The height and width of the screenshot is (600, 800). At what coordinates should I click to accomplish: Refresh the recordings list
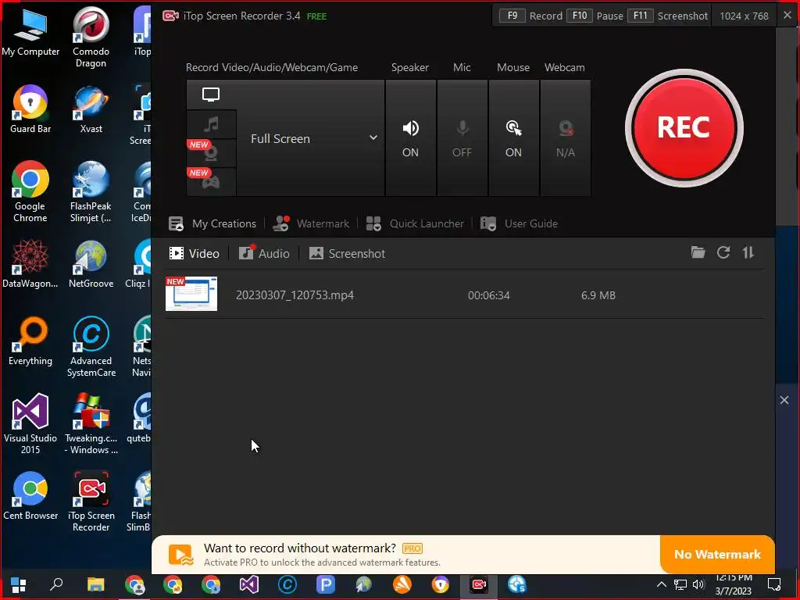(723, 252)
